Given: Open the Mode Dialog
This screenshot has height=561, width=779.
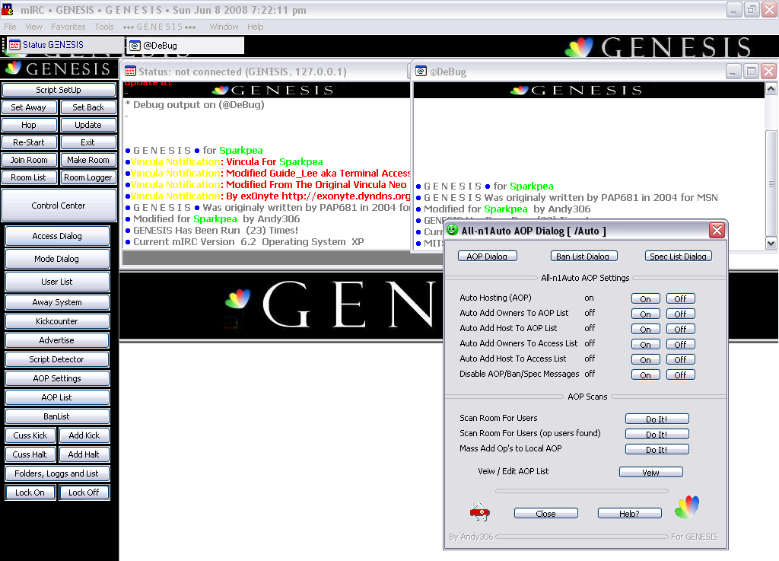Looking at the screenshot, I should click(57, 259).
